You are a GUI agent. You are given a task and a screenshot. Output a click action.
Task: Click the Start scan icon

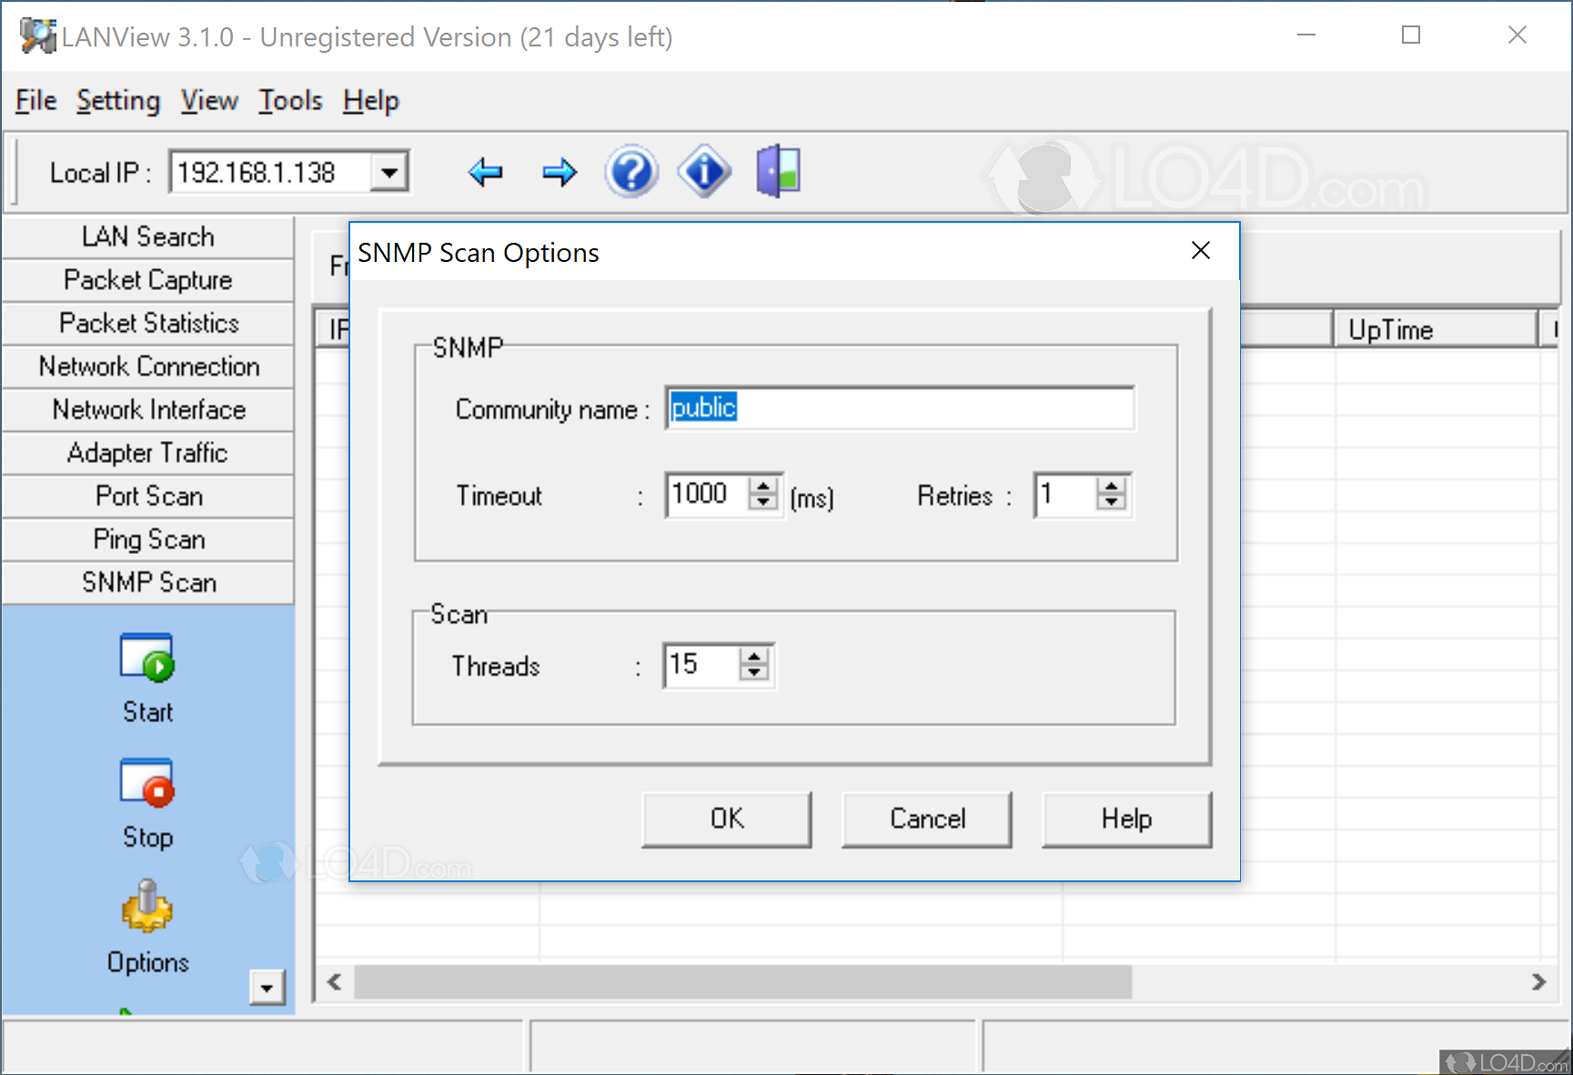(x=147, y=658)
